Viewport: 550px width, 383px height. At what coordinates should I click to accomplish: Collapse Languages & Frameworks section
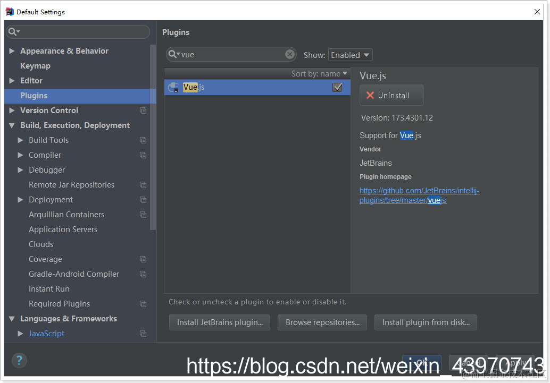(12, 319)
